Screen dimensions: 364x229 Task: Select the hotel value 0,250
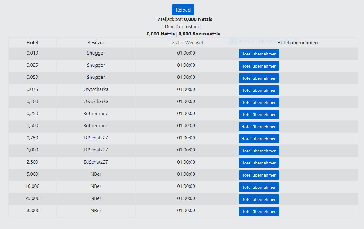[x=32, y=114]
